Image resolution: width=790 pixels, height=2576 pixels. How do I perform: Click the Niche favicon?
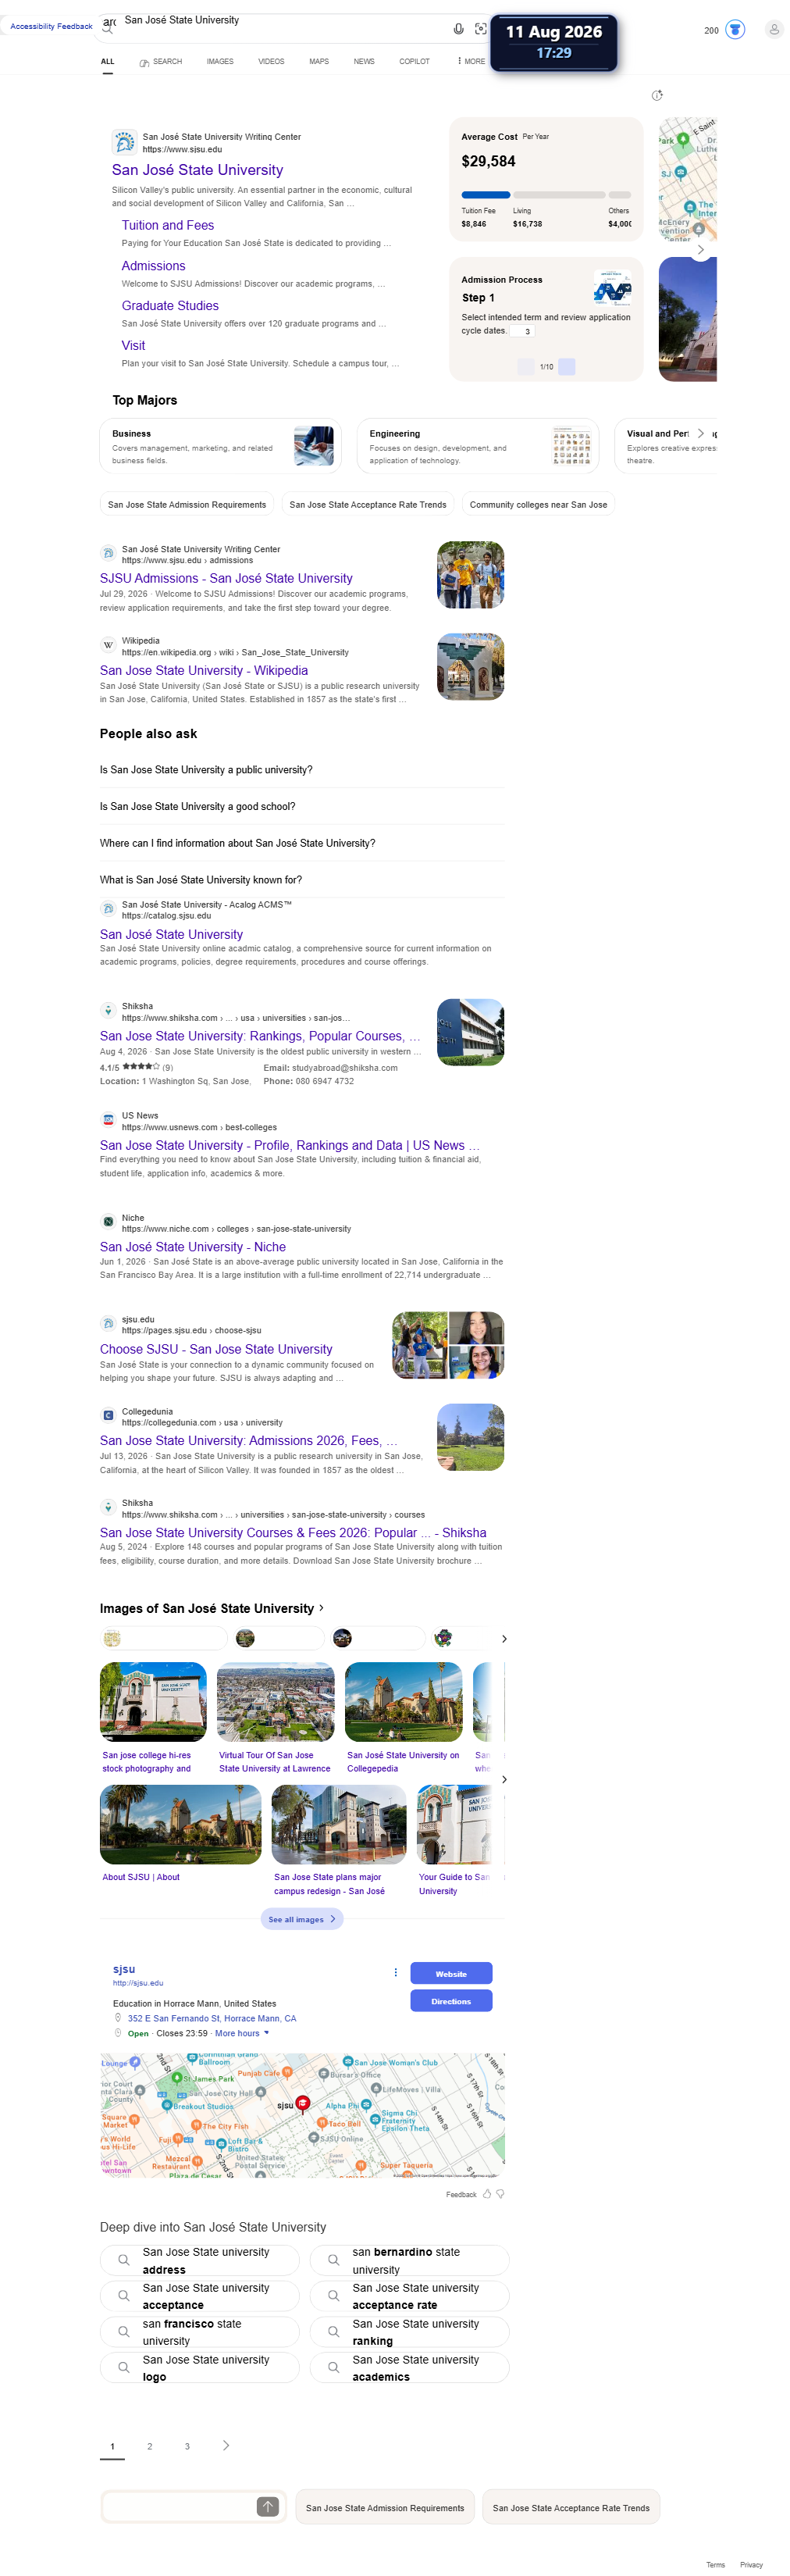[x=108, y=1222]
